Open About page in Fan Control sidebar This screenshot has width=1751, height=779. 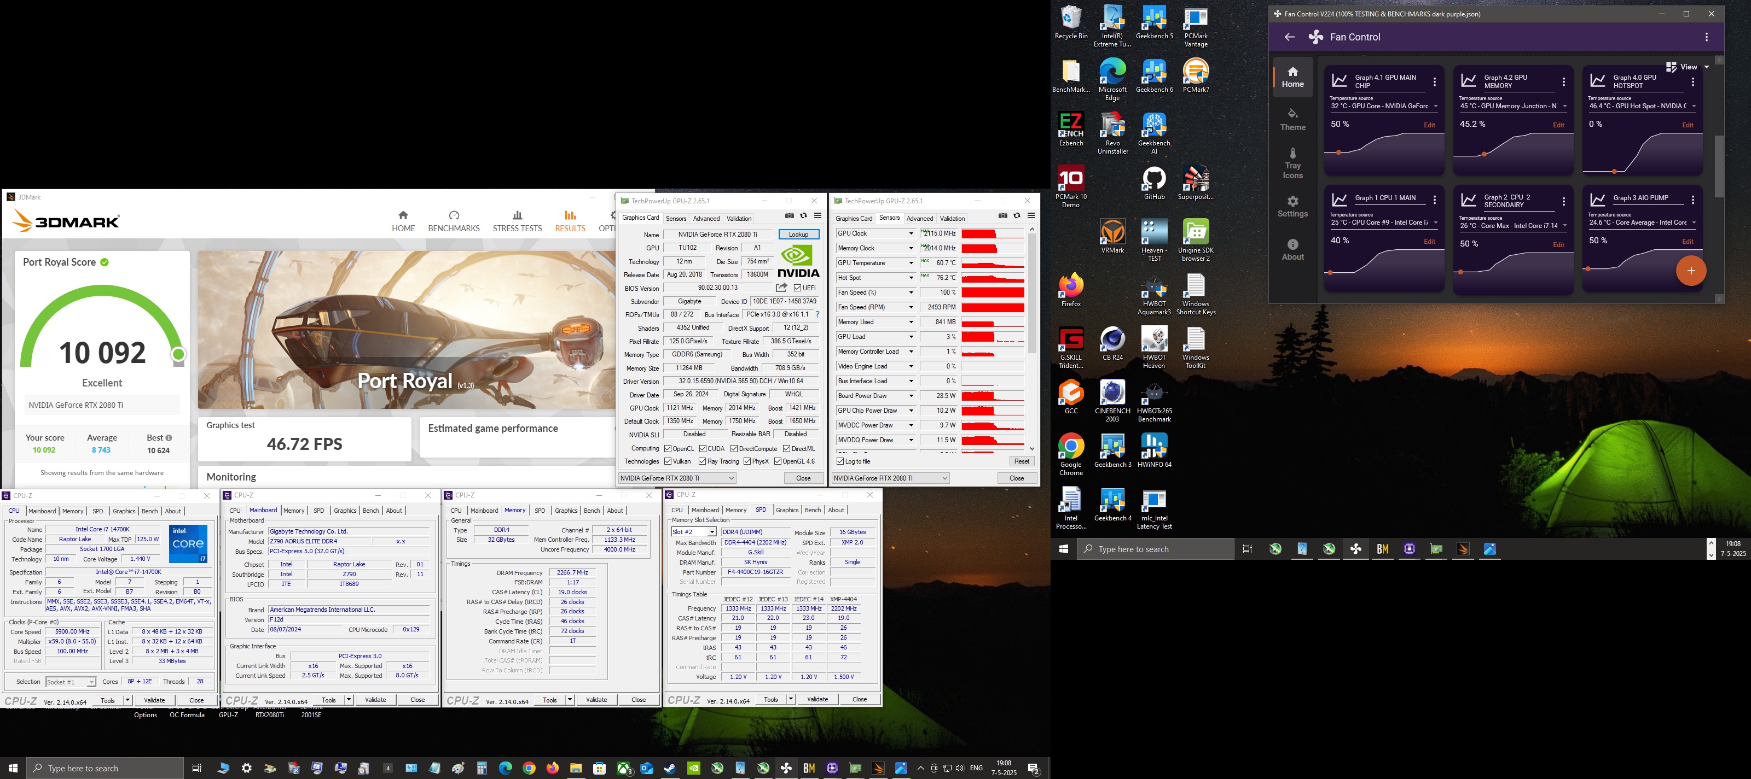(1292, 249)
